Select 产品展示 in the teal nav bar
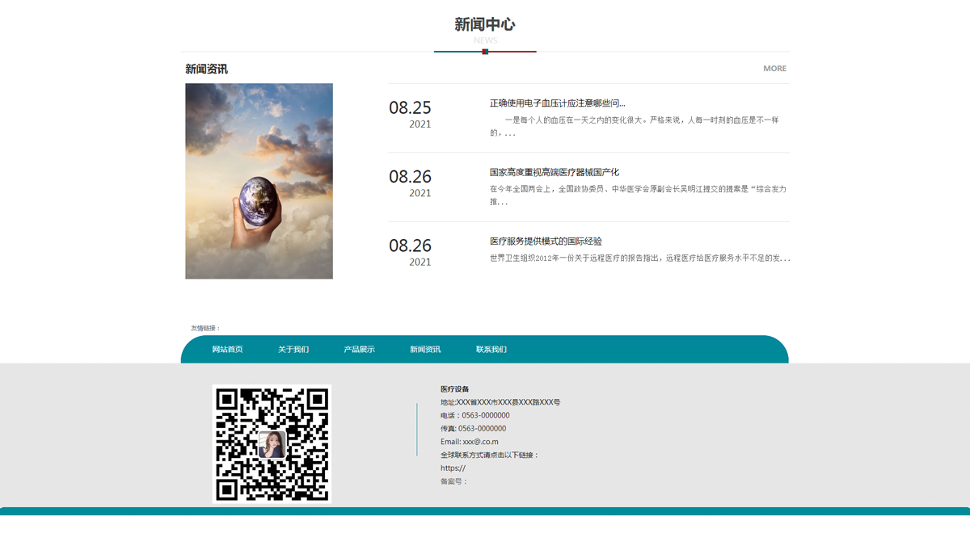This screenshot has height=550, width=970. (x=359, y=350)
